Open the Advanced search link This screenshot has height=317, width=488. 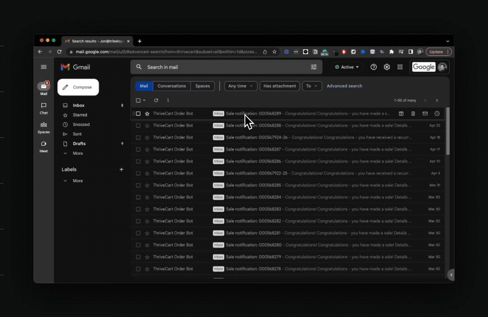tap(344, 86)
